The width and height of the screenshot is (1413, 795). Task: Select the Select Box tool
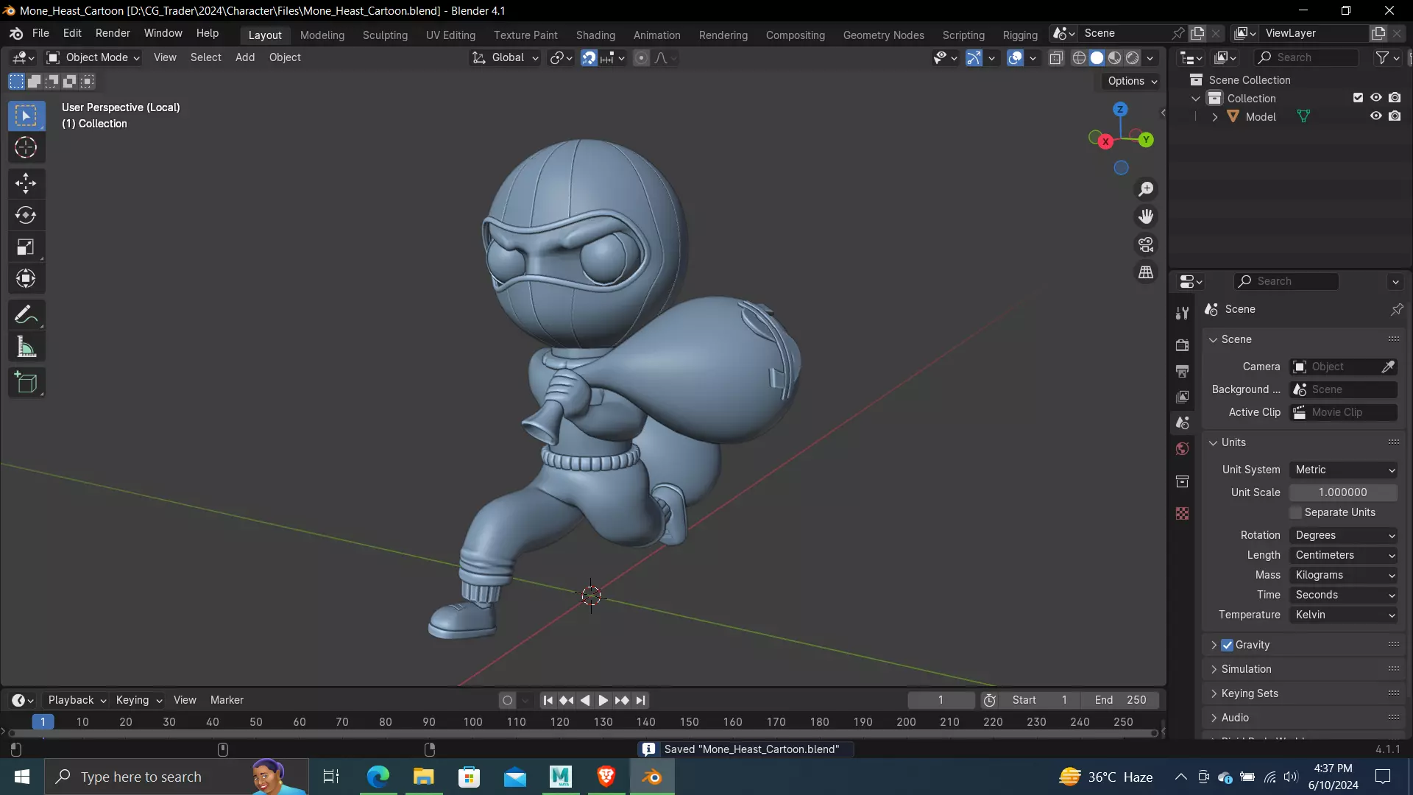(x=26, y=116)
